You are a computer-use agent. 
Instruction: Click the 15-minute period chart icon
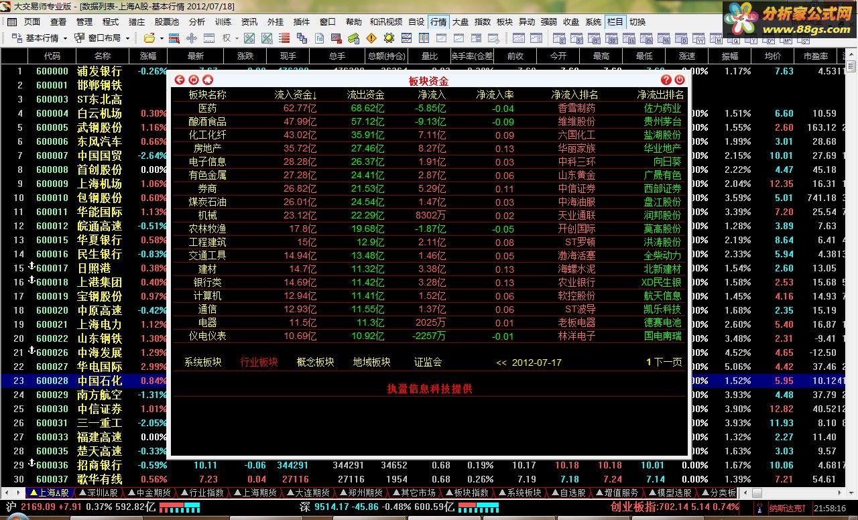tap(594, 38)
